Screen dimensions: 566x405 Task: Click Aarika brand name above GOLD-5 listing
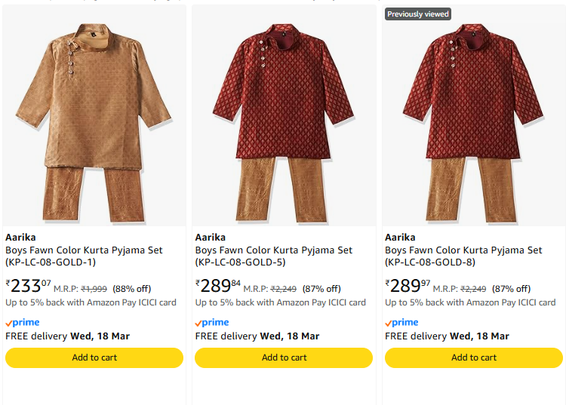[x=210, y=237]
